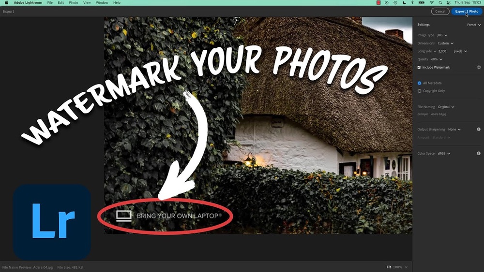This screenshot has height=272, width=484.
Task: Click the Output Sharpening info icon
Action: [x=479, y=129]
